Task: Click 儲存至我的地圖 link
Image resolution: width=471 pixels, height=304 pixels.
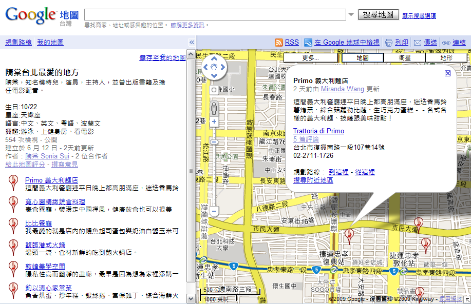Action: (x=162, y=57)
